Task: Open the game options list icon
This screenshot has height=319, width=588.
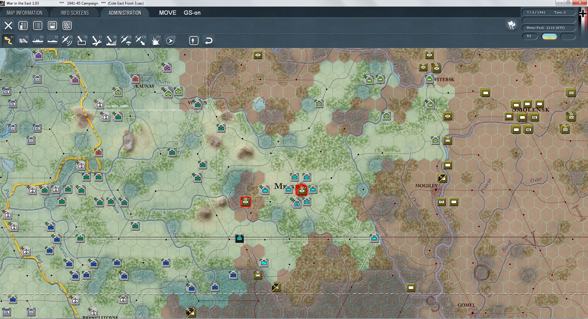Action: click(x=38, y=25)
